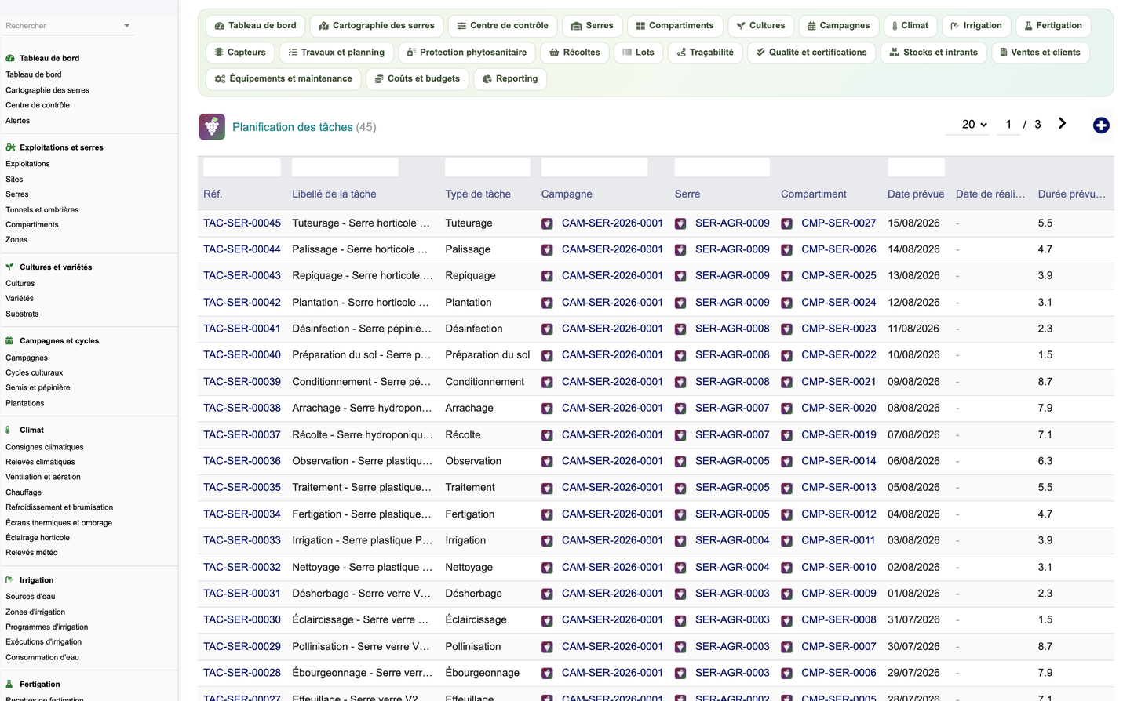The image size is (1134, 701).
Task: Open the Coûts et budgets tab
Action: coord(418,78)
